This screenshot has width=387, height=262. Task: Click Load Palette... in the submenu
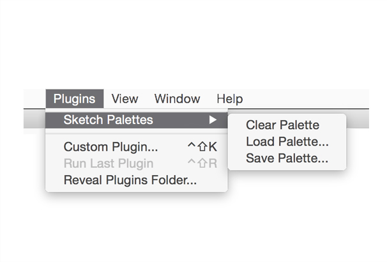click(287, 142)
